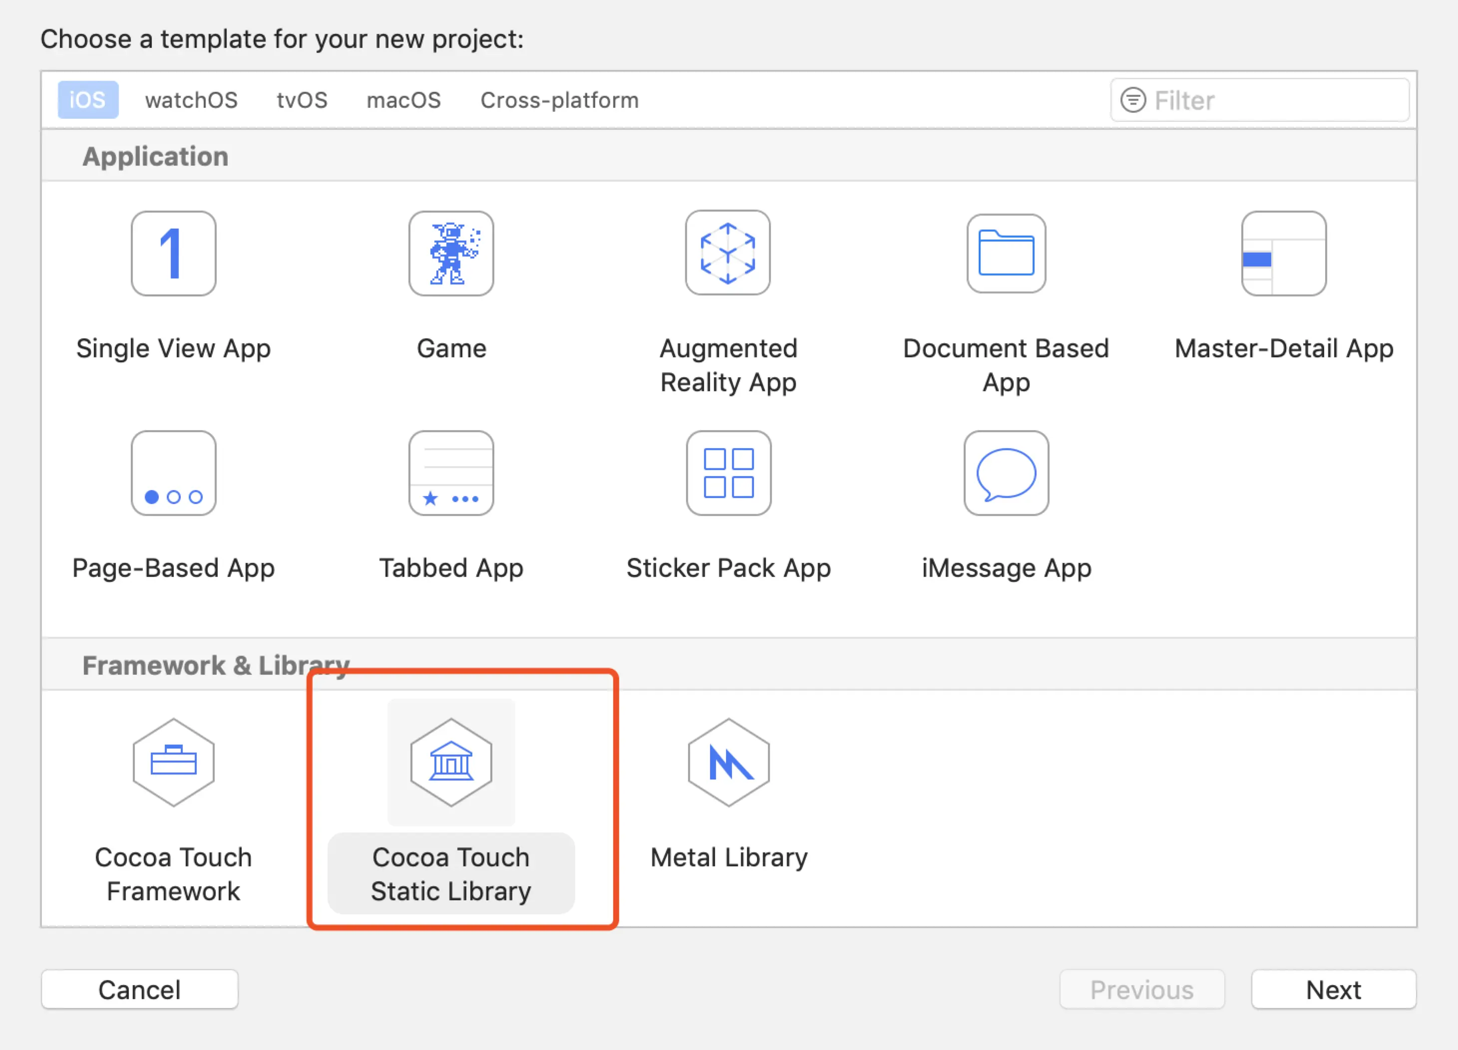Select the Master-Detail App template icon
1458x1050 pixels.
(x=1283, y=254)
